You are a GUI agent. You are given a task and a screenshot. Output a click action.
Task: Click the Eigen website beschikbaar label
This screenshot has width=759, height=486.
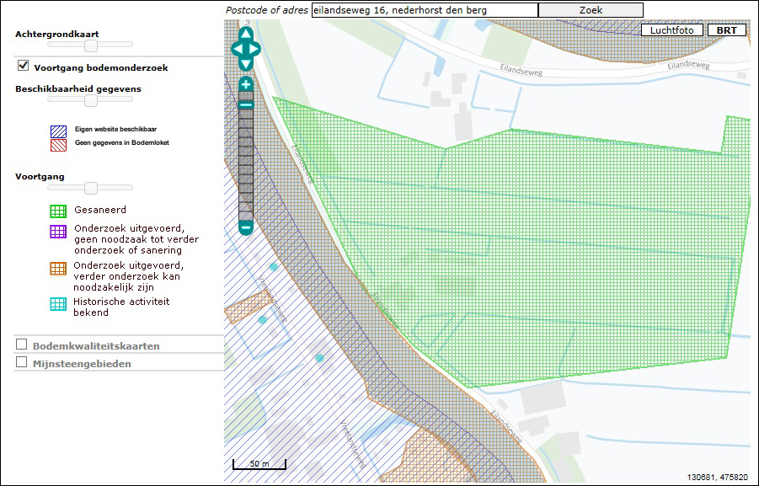pos(115,129)
